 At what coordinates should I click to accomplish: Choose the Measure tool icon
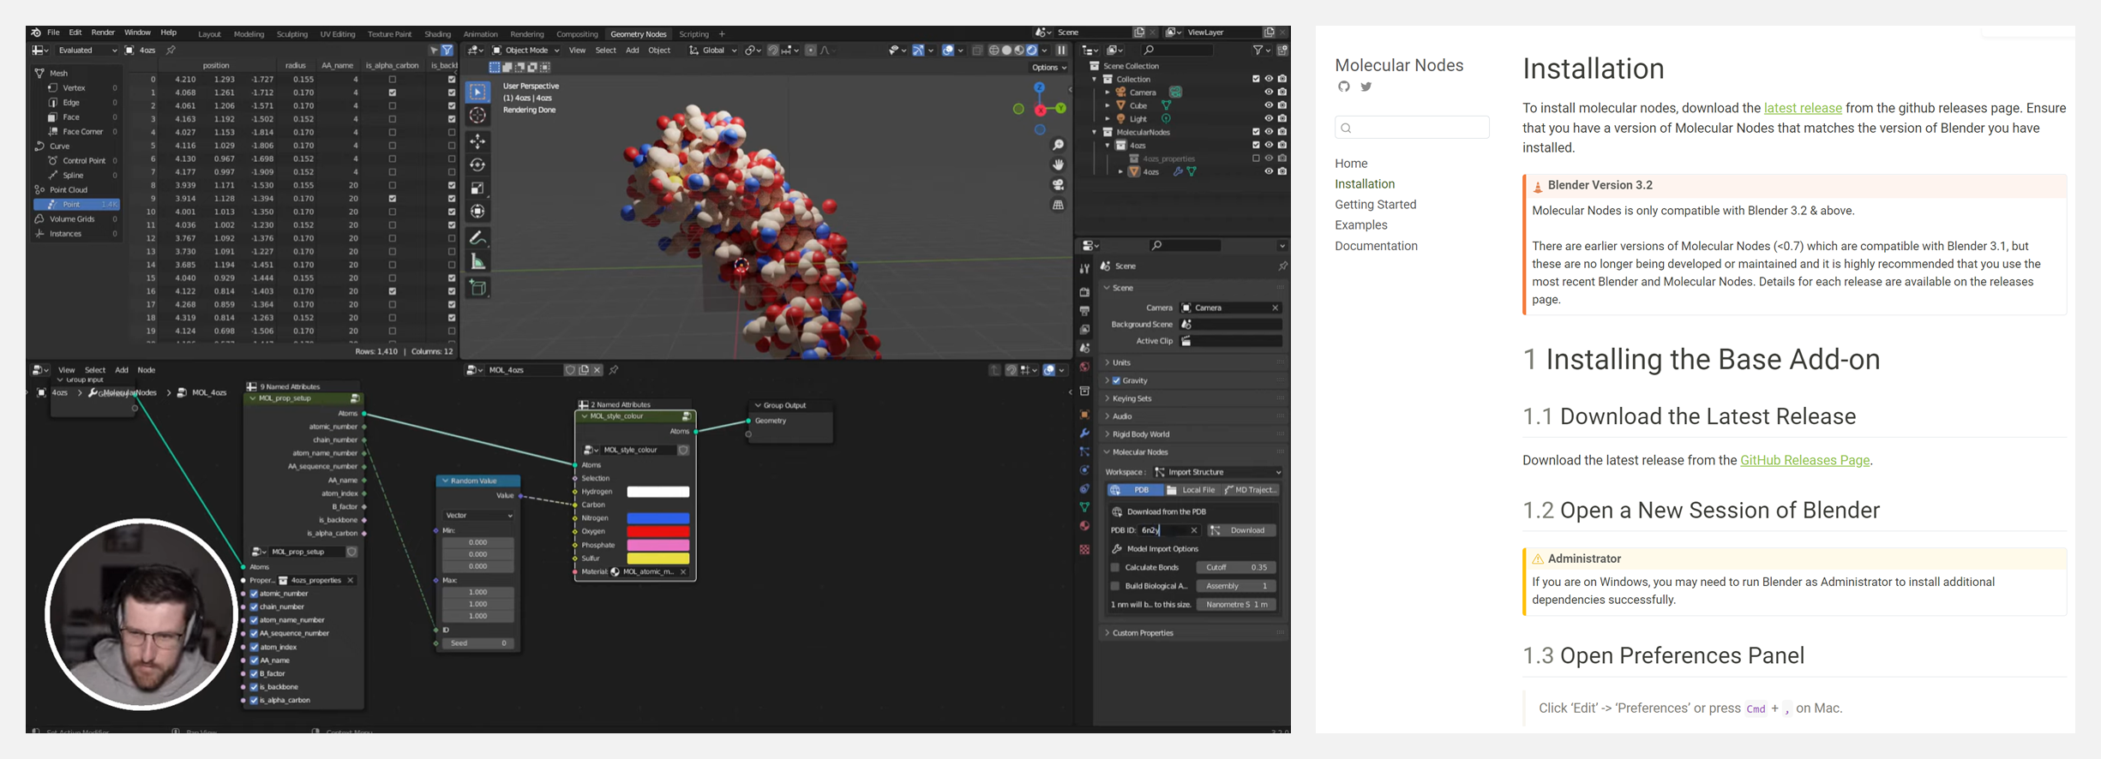(478, 262)
